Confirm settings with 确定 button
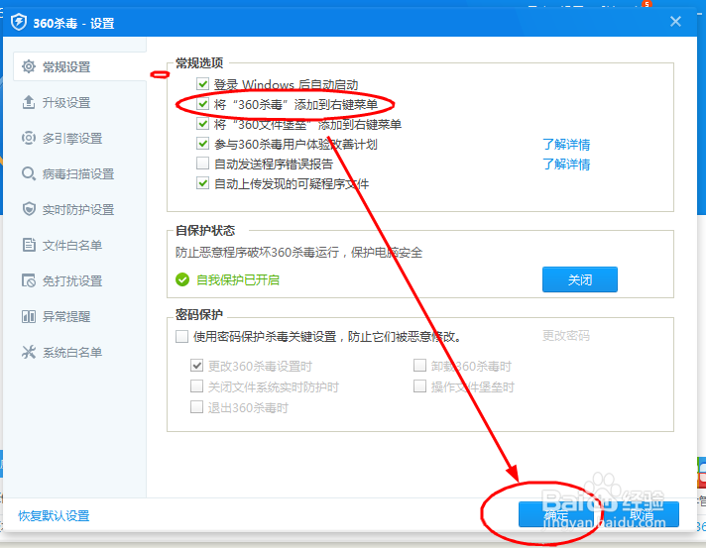706x548 pixels. tap(557, 514)
